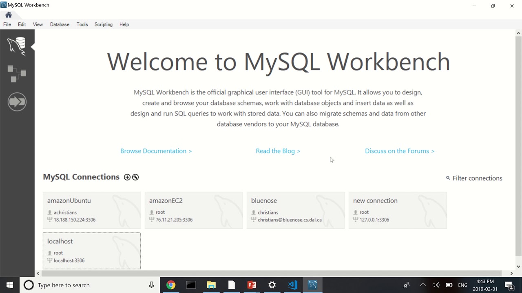Open Google Chrome from the taskbar

[171, 285]
